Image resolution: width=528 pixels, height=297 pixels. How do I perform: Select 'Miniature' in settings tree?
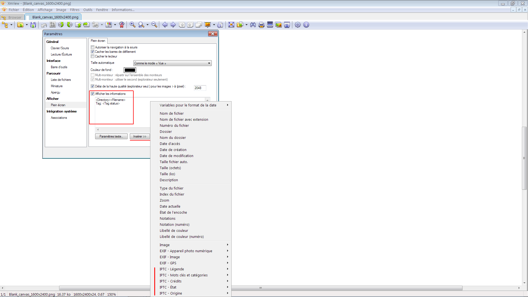(x=57, y=86)
